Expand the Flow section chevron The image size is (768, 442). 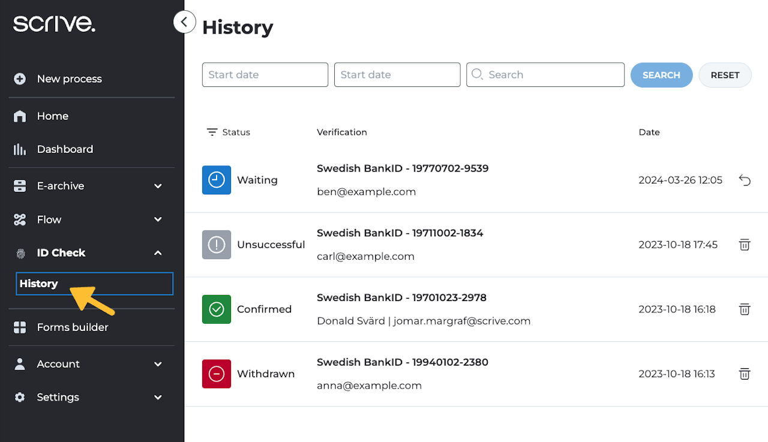pos(158,220)
